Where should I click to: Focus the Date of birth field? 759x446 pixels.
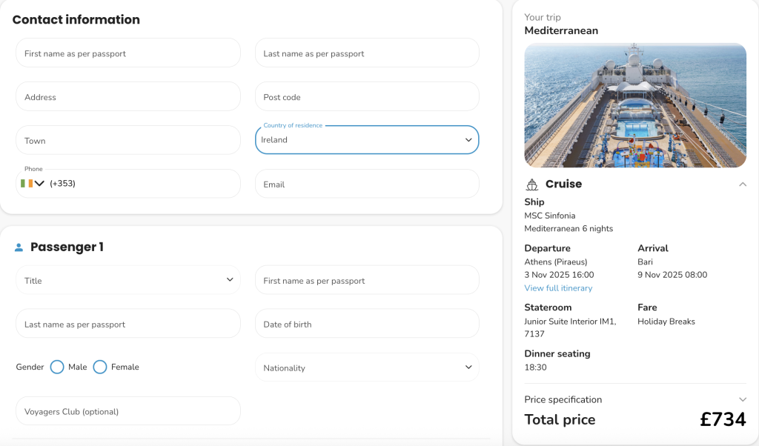click(x=367, y=324)
